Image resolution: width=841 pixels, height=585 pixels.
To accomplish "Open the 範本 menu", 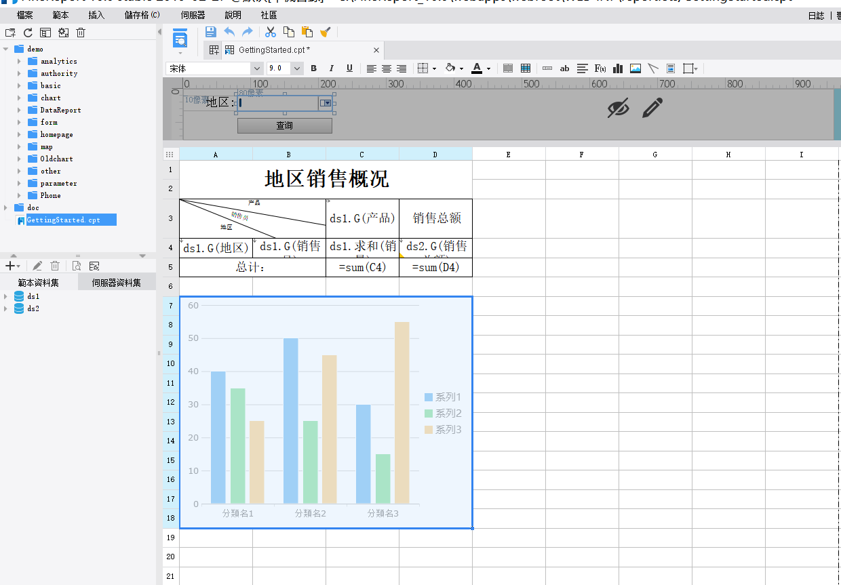I will [60, 15].
